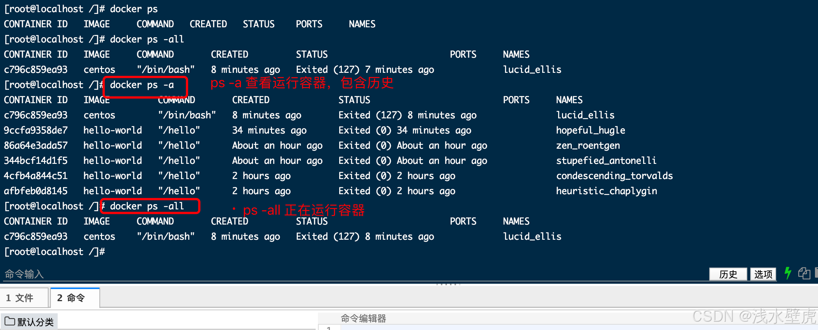Switch to the 1 文件 tab
818x330 pixels.
(x=24, y=298)
